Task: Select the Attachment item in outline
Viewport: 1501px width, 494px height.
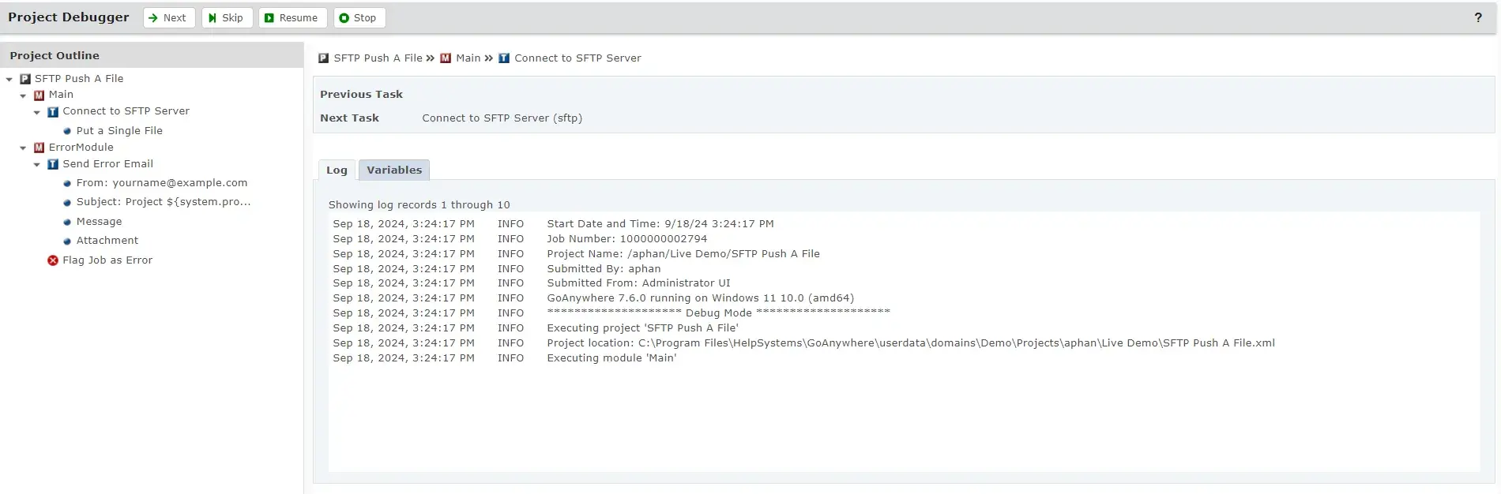Action: coord(107,241)
